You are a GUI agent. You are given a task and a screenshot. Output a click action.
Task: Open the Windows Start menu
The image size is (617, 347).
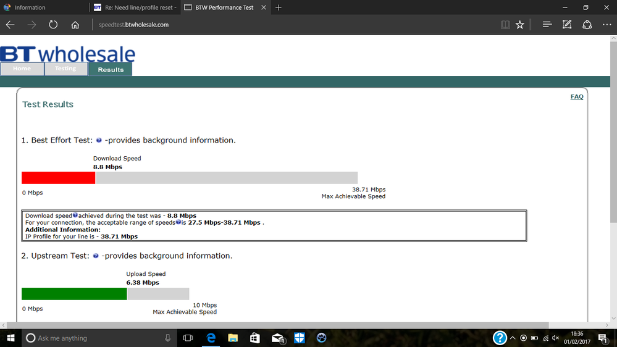coord(10,338)
